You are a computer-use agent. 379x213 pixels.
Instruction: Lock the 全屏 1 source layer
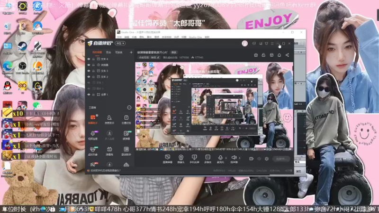click(93, 94)
